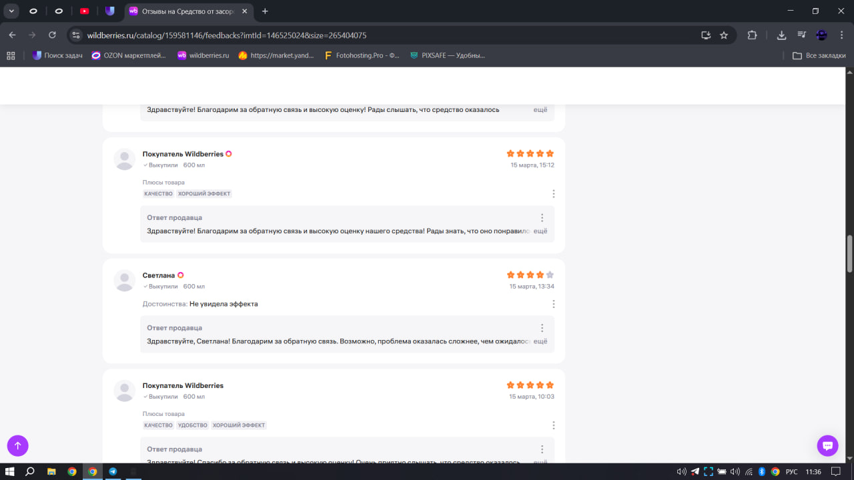Viewport: 854px width, 480px height.
Task: Open seller reply options under the 10:03 review
Action: pos(542,449)
